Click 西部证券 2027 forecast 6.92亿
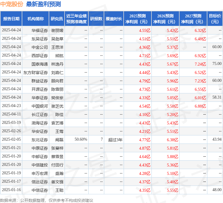 [200, 56]
